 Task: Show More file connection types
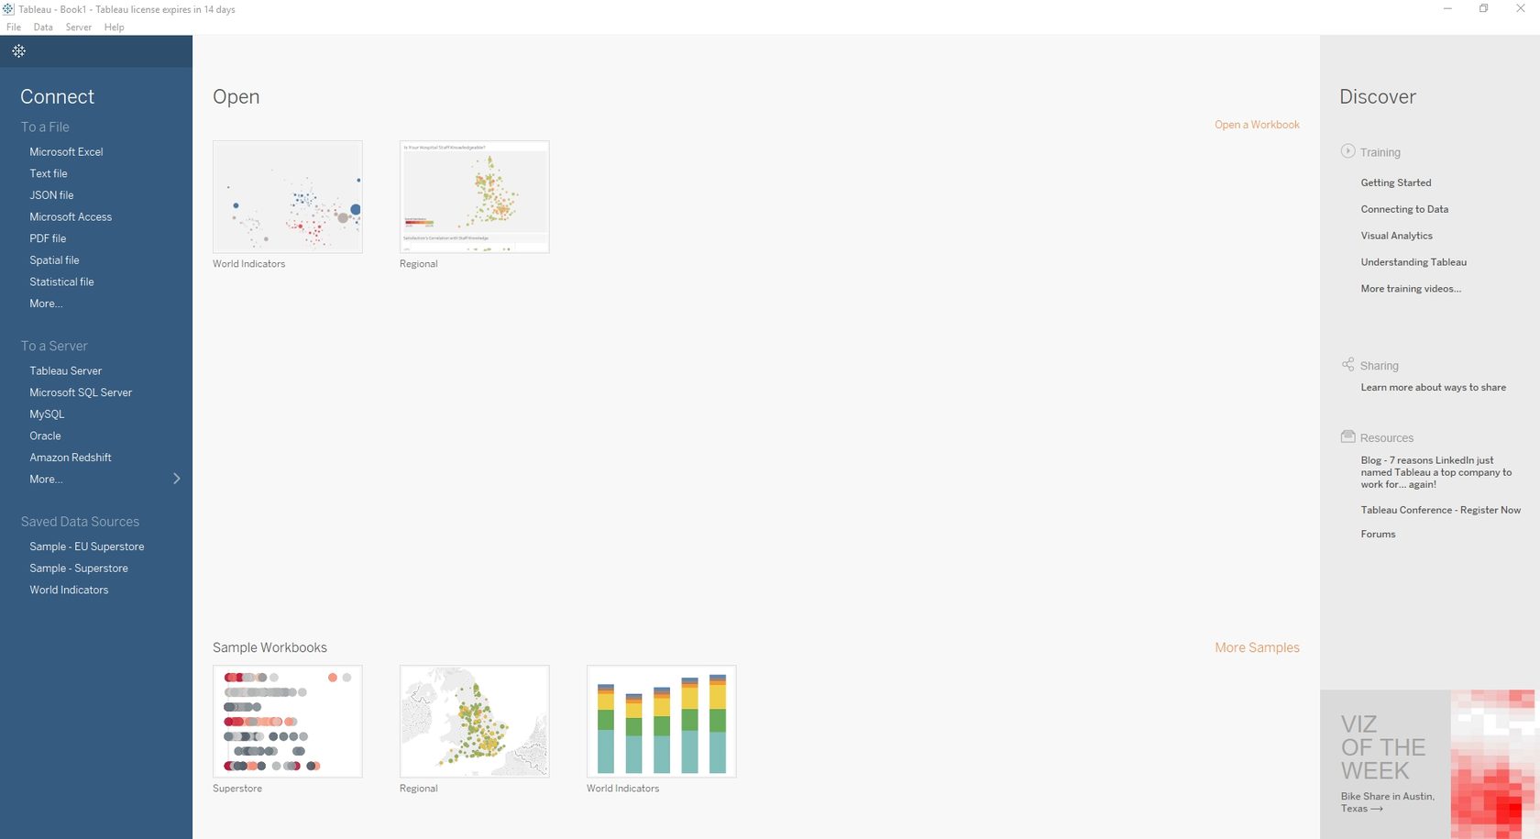tap(46, 304)
